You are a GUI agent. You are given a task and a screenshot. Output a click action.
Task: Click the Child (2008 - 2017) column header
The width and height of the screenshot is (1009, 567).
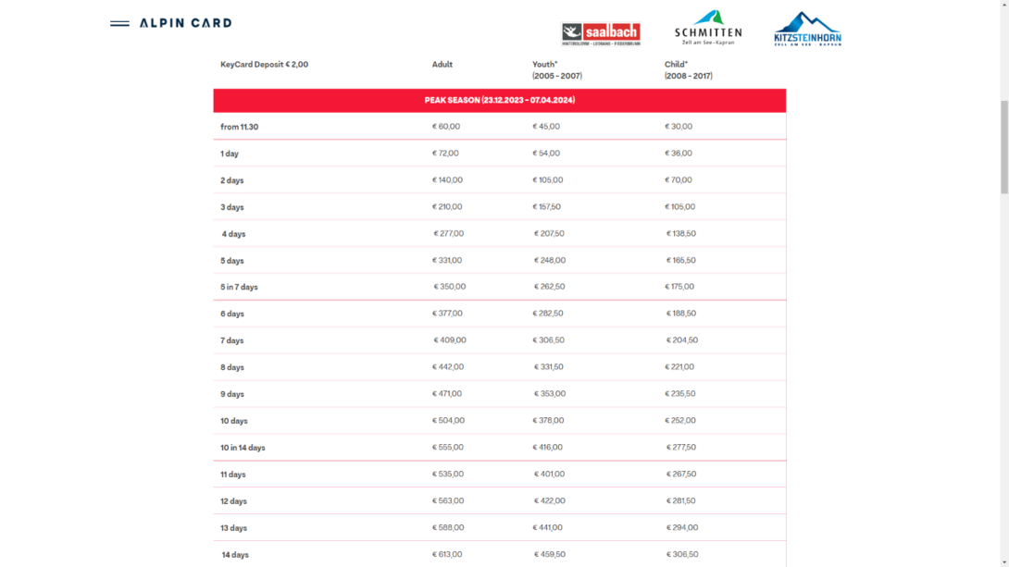(689, 70)
